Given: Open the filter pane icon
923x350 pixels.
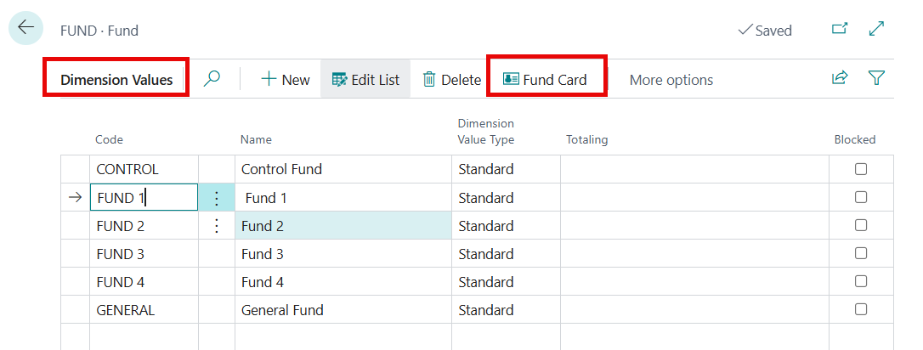Looking at the screenshot, I should tap(877, 79).
